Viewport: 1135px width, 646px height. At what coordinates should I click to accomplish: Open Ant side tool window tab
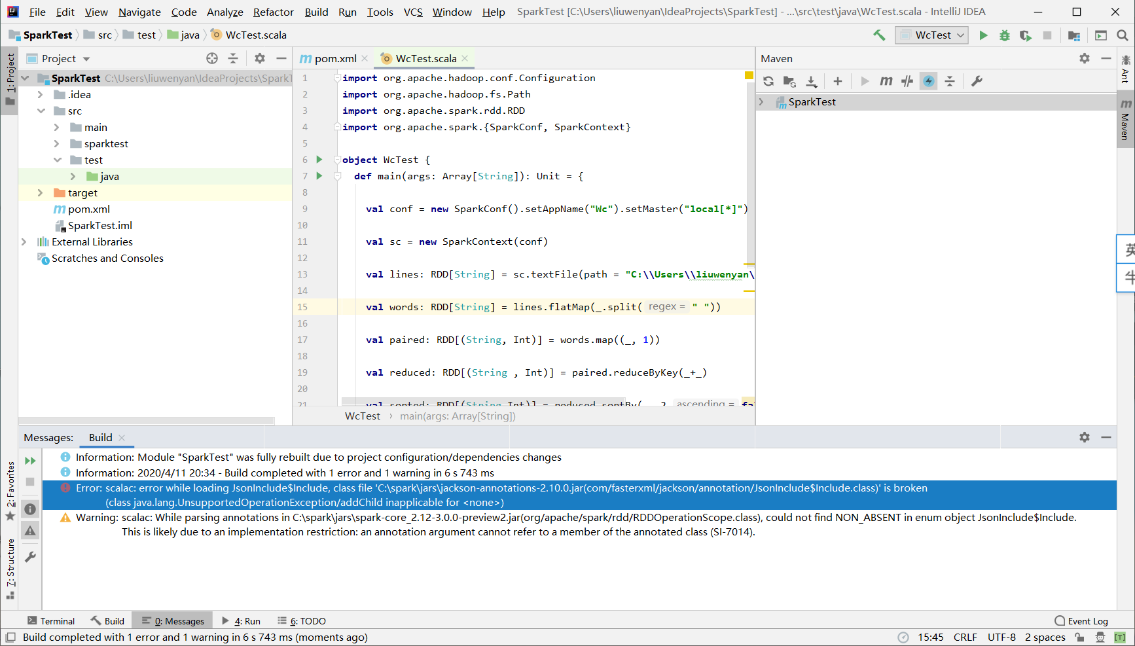pyautogui.click(x=1126, y=69)
